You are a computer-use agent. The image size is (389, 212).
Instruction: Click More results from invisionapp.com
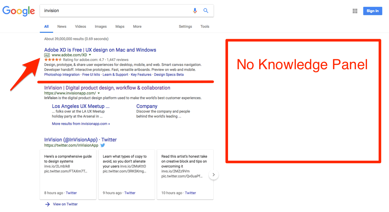point(81,124)
